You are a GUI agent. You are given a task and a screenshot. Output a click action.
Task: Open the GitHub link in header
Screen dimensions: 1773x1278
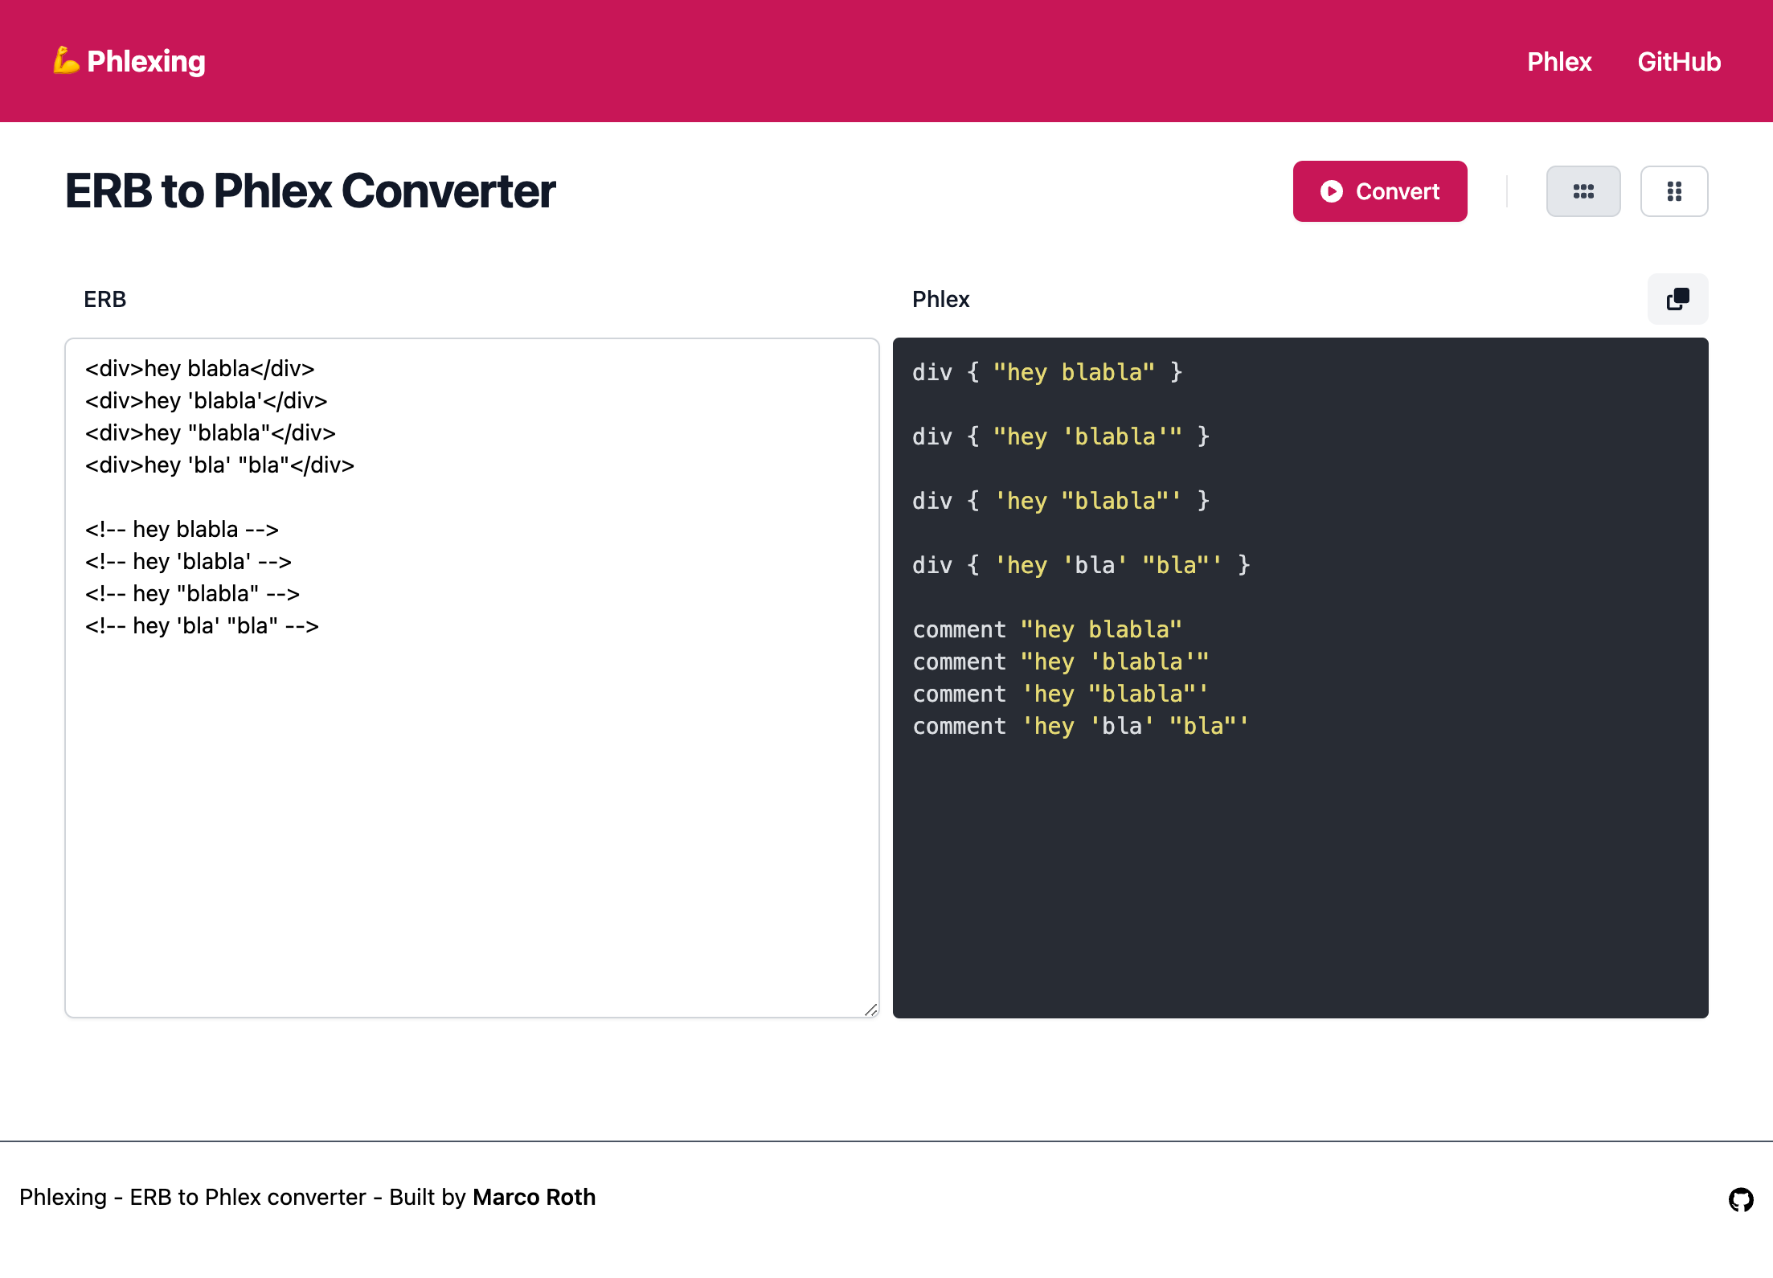pyautogui.click(x=1678, y=62)
